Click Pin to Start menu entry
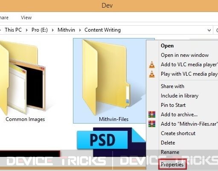The height and width of the screenshot is (171, 218). [x=173, y=105]
